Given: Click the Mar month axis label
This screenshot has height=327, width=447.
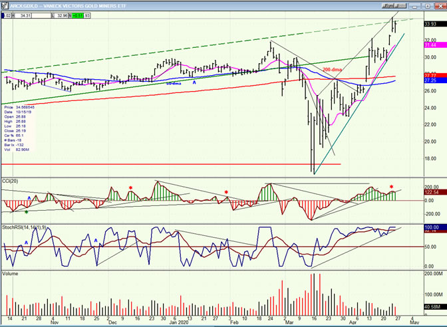Looking at the screenshot, I should coord(289,322).
